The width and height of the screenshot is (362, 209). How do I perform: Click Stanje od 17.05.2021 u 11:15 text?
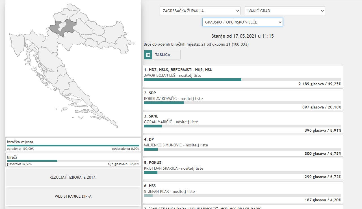pos(242,36)
